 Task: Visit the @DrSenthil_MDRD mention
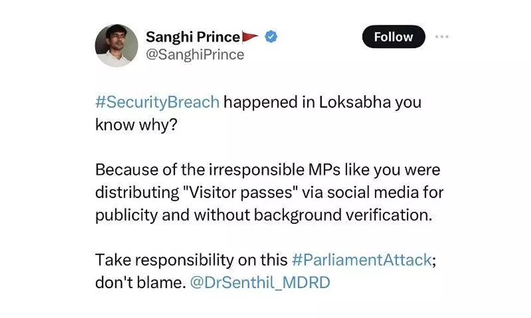[260, 283]
